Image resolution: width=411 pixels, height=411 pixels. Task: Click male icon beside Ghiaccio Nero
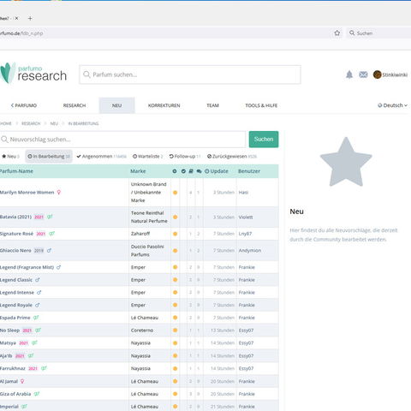[x=49, y=250]
